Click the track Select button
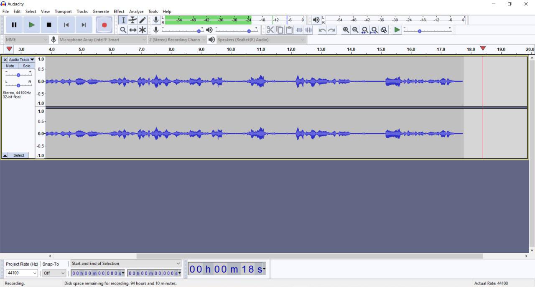 19,155
